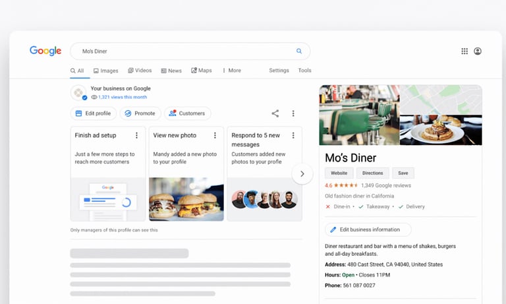Click the Promote icon
Image resolution: width=506 pixels, height=304 pixels.
pos(128,113)
